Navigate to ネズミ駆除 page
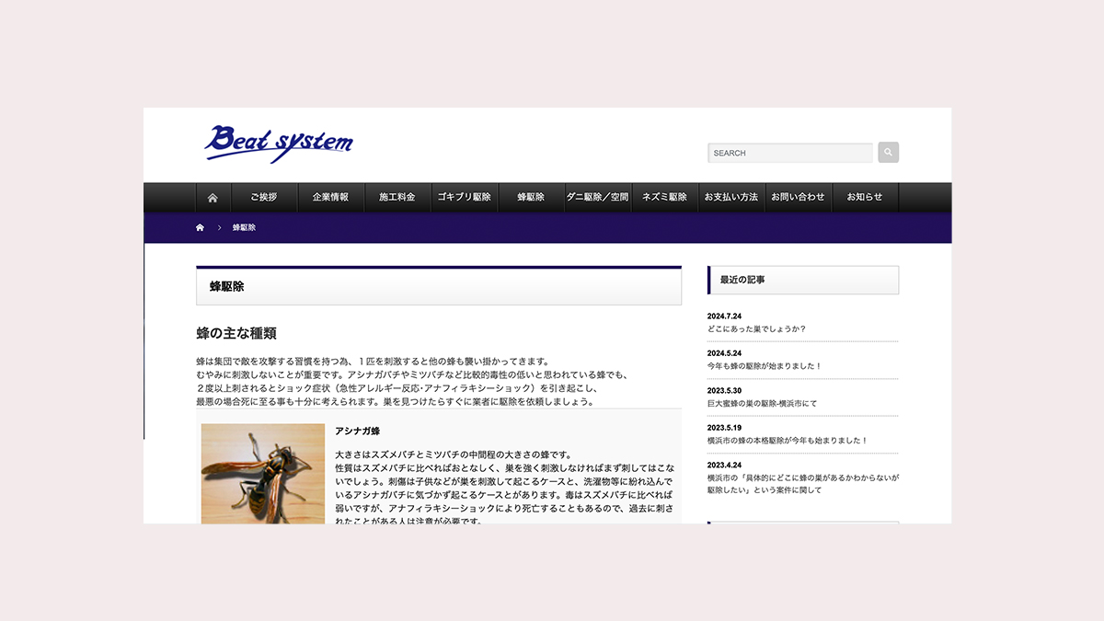 (664, 198)
